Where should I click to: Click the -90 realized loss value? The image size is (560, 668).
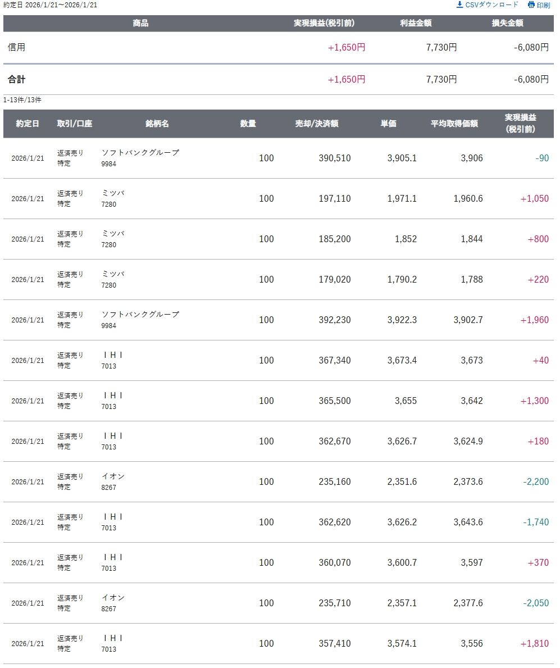pos(542,158)
